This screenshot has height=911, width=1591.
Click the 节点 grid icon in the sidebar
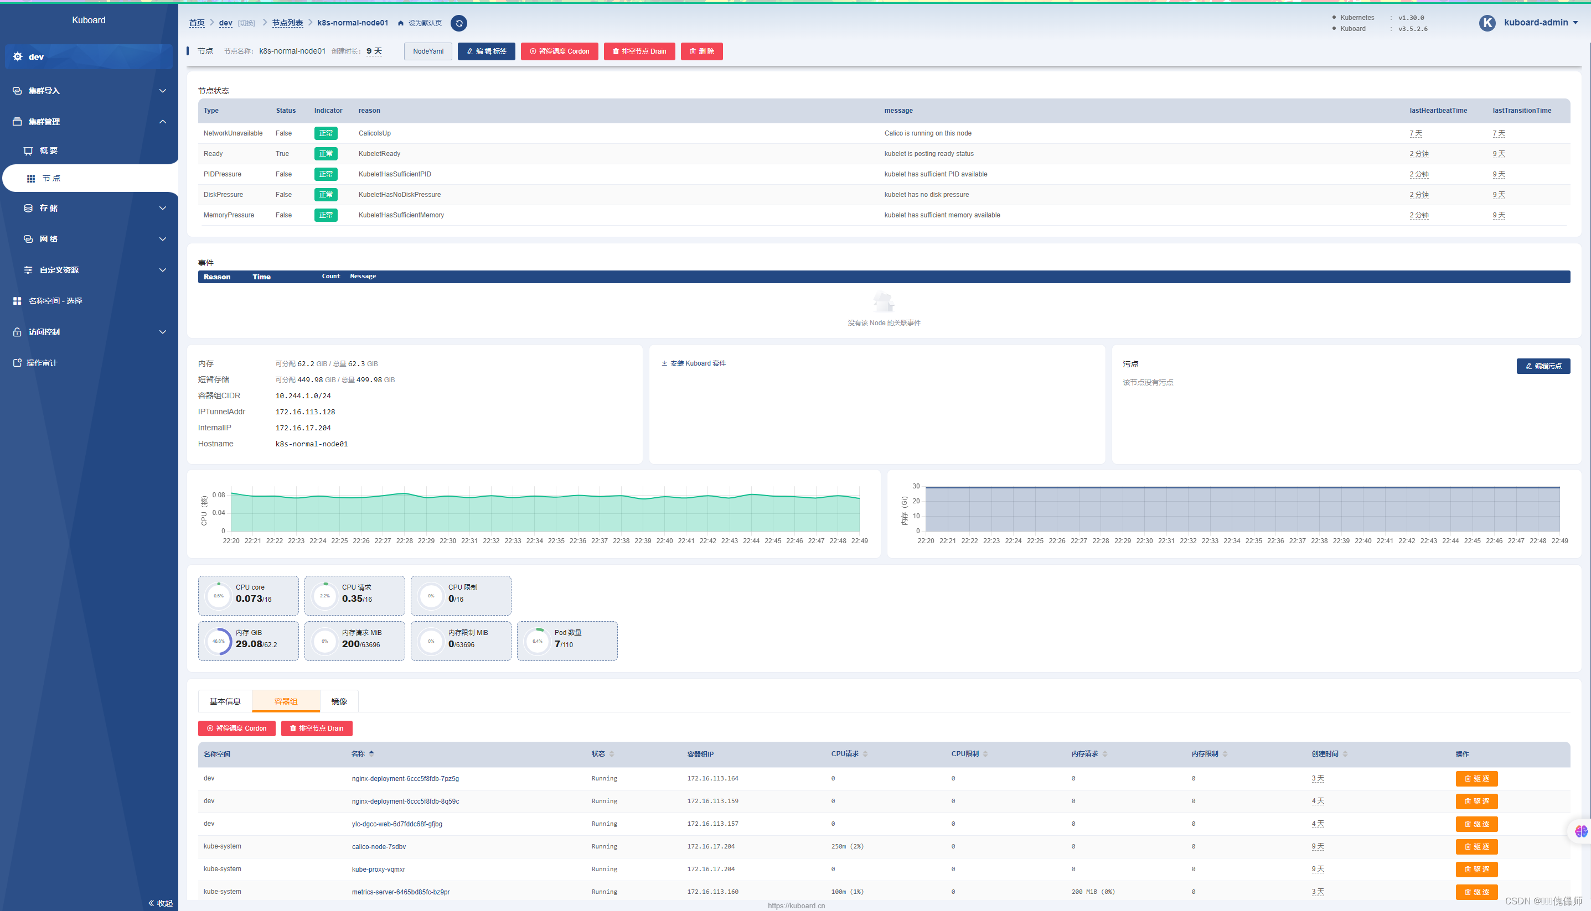click(30, 178)
